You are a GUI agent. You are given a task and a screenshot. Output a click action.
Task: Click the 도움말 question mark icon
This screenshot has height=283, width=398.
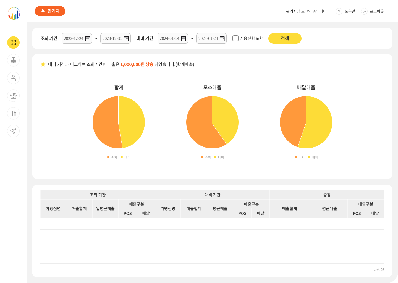click(x=339, y=11)
